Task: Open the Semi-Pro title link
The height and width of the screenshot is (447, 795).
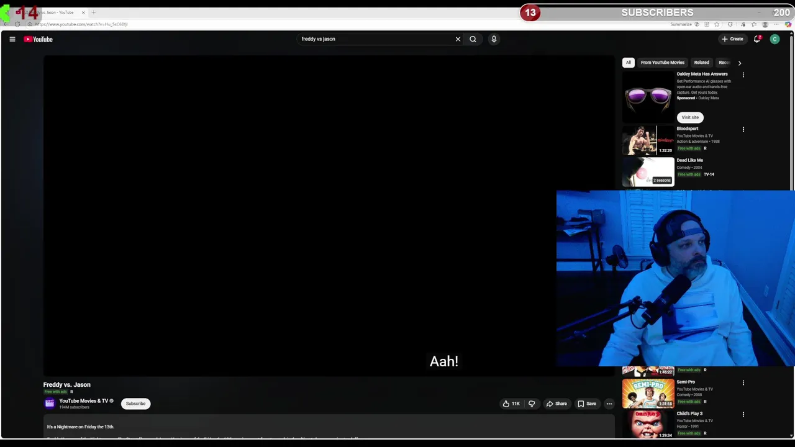Action: pyautogui.click(x=686, y=382)
